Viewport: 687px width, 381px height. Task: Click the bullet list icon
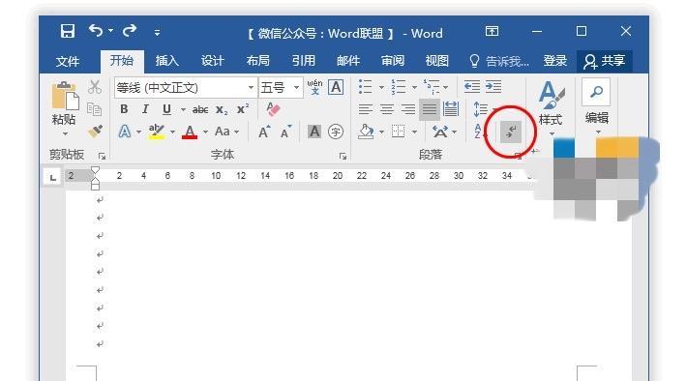365,87
